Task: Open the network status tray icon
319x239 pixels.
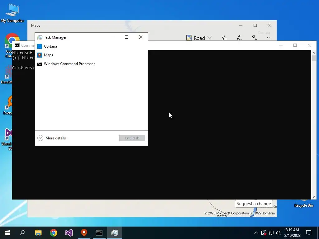Action: 271,233
